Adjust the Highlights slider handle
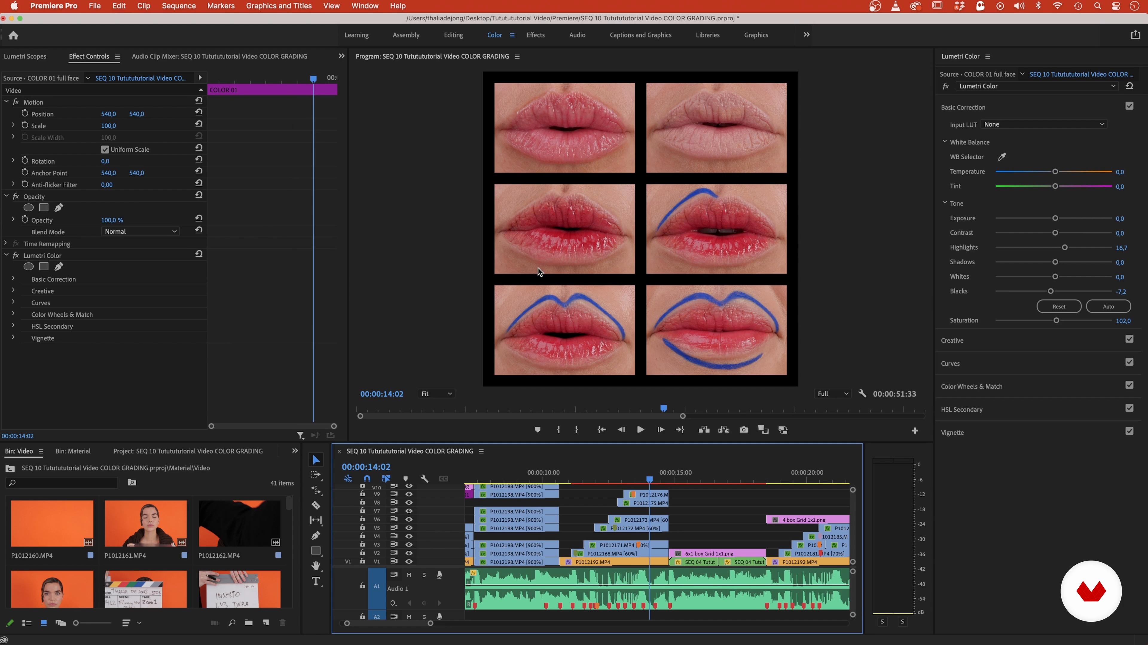1148x645 pixels. point(1065,248)
